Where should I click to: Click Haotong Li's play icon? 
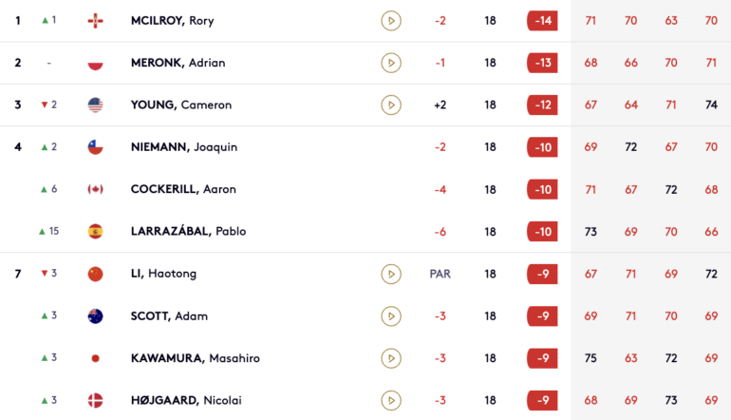point(391,274)
